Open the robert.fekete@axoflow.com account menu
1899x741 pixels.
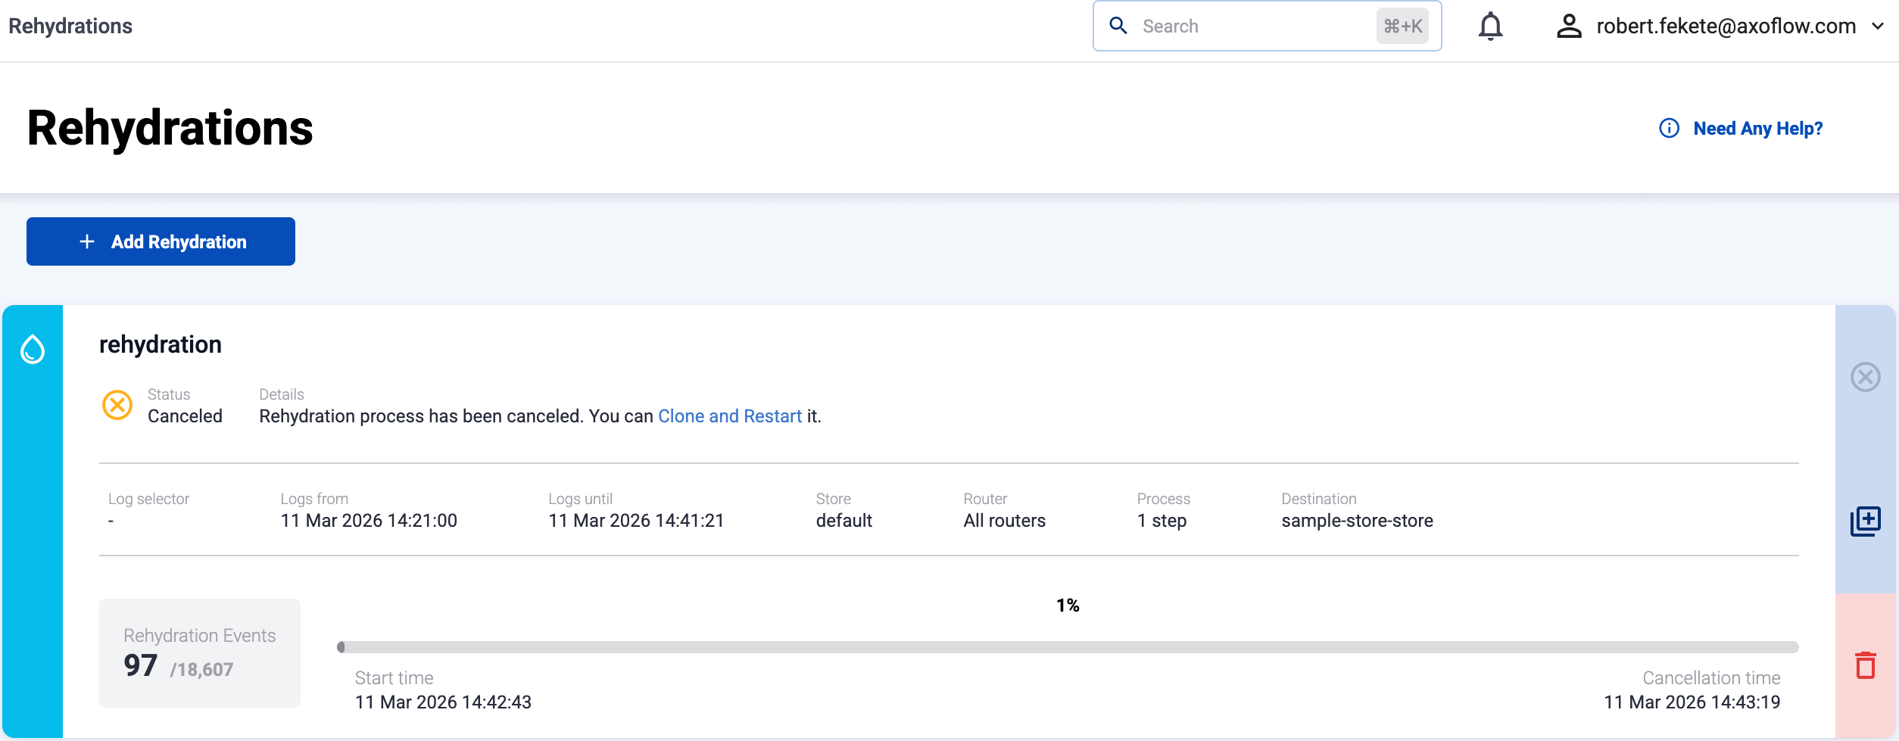(1726, 26)
